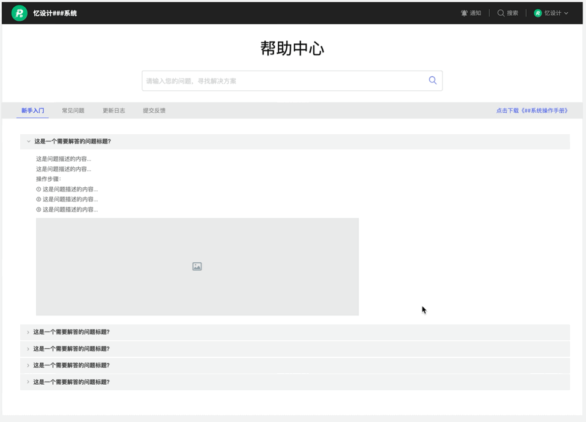
Task: Click the 忆设计 user avatar icon
Action: (537, 12)
